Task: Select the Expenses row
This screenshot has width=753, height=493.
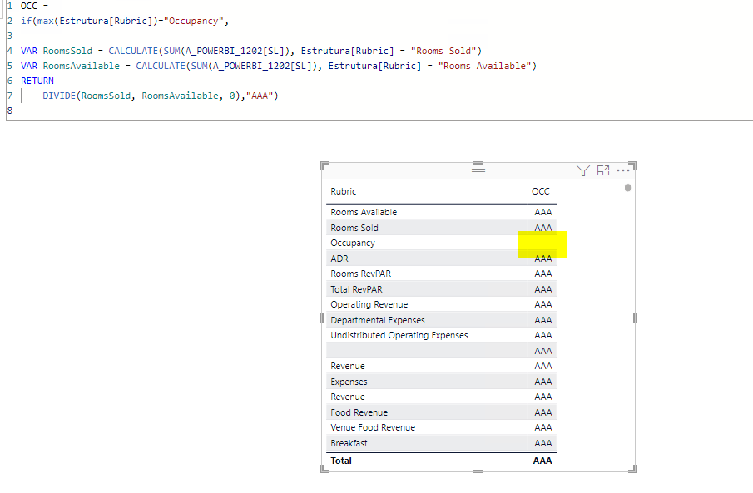Action: (x=441, y=382)
